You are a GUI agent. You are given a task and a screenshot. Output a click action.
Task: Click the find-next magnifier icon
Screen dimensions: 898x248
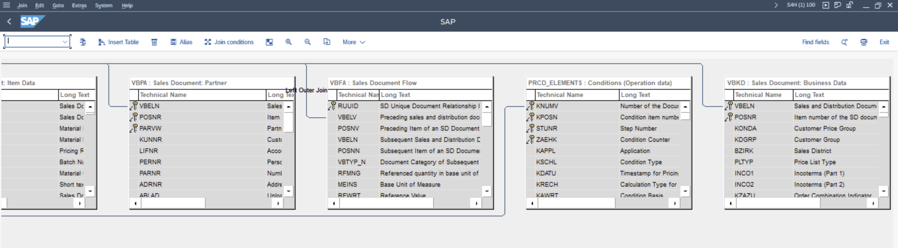point(844,42)
